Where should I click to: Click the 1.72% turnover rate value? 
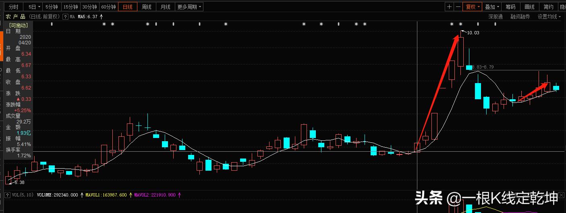tap(24, 155)
